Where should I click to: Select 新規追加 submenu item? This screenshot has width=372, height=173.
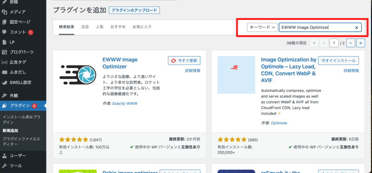click(x=10, y=130)
